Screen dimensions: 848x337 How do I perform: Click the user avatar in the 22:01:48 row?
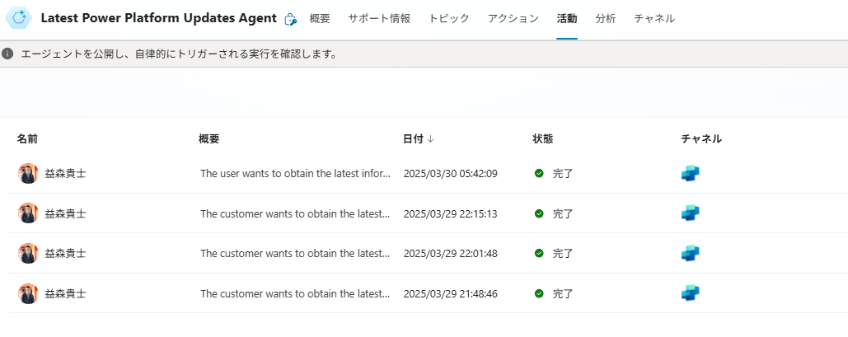tap(28, 253)
